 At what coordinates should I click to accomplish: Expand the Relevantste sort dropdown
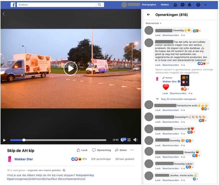click(153, 23)
